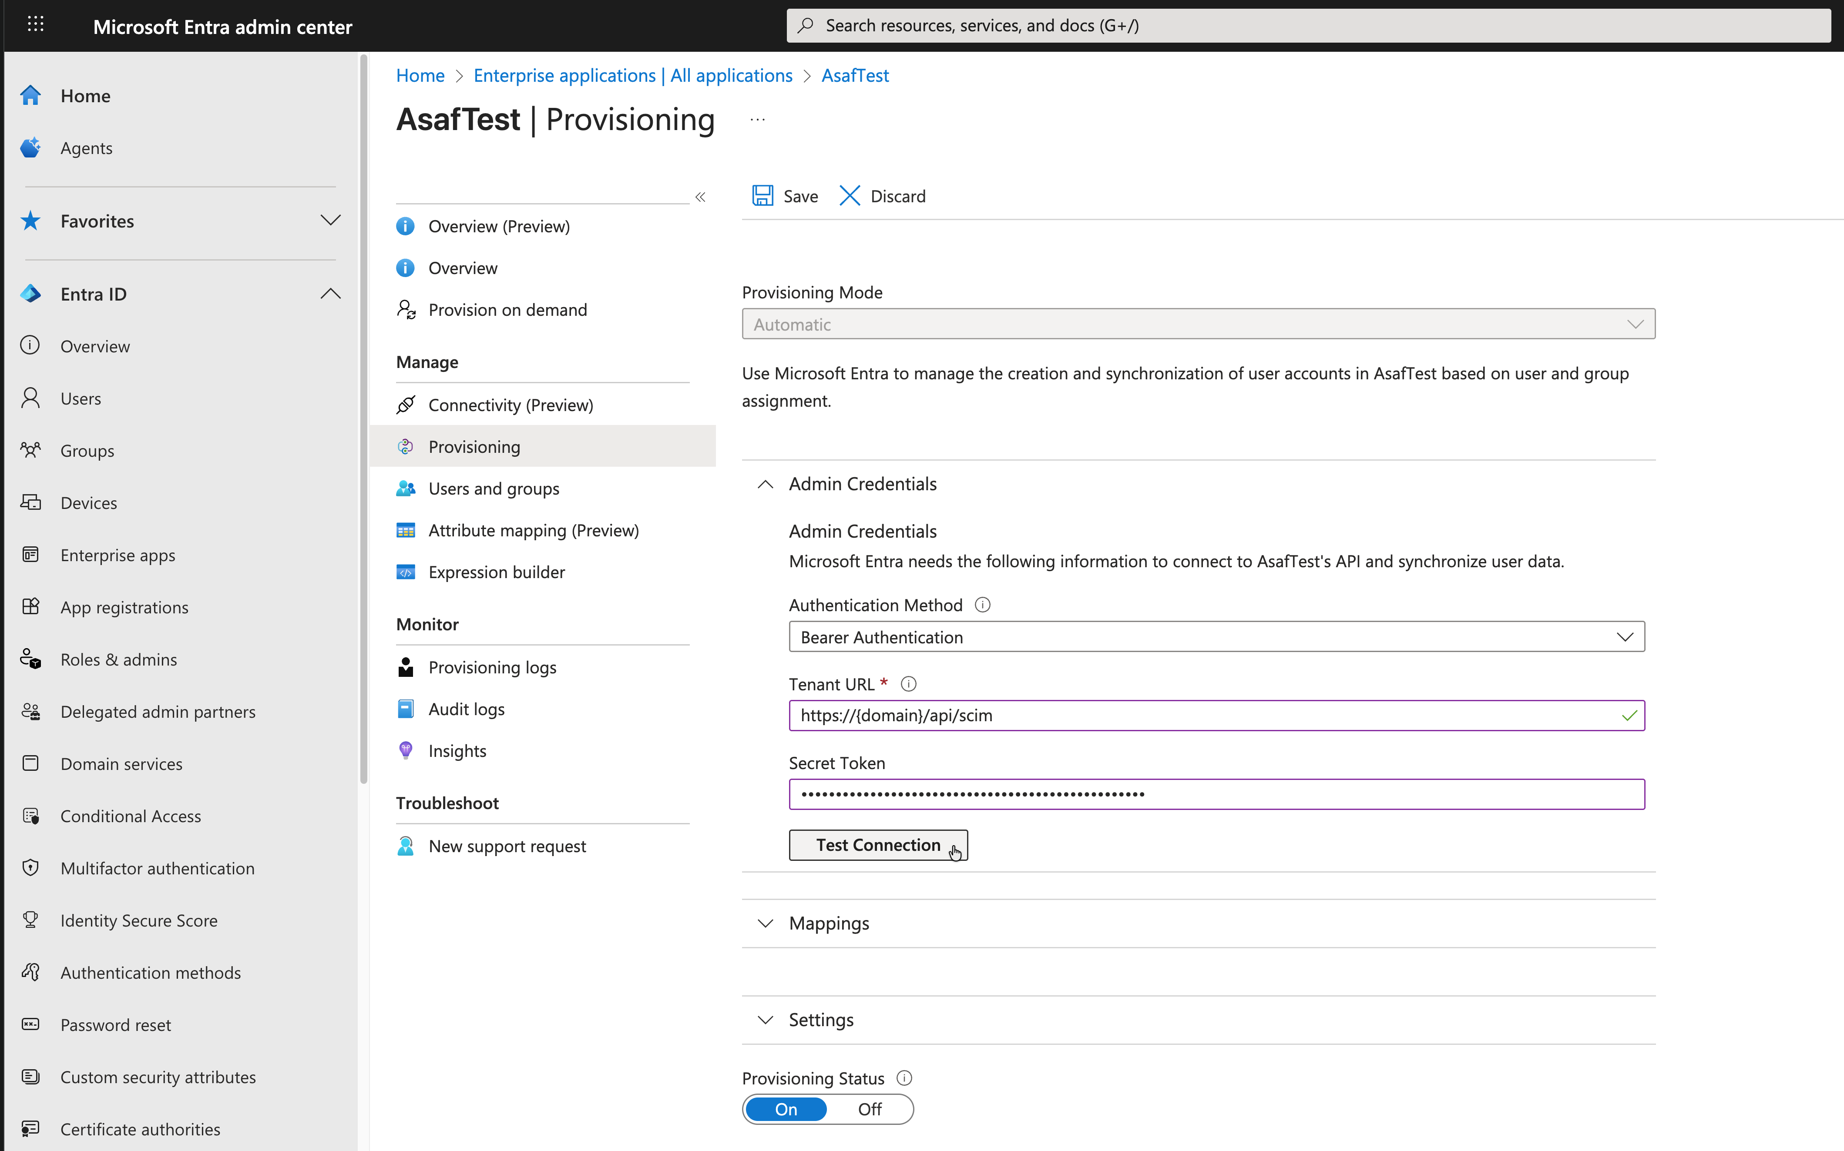This screenshot has width=1844, height=1151.
Task: Click the Discard X icon
Action: pyautogui.click(x=849, y=196)
